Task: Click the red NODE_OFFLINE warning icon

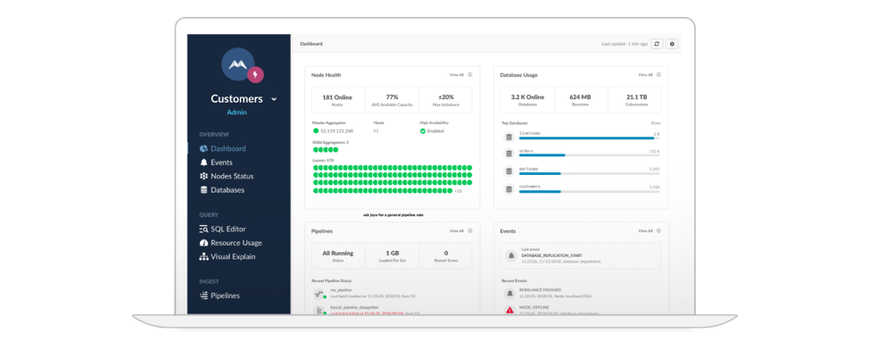Action: (509, 311)
